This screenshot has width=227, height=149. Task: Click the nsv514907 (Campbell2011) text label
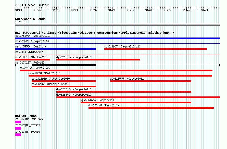coord(122,46)
